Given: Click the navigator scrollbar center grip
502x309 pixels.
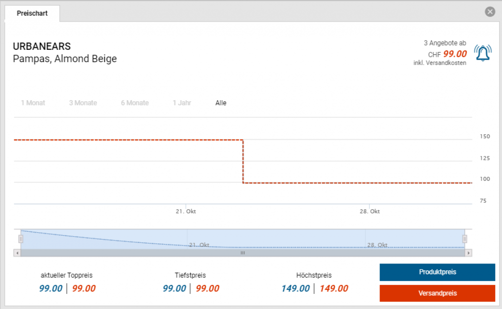Looking at the screenshot, I should coord(242,253).
